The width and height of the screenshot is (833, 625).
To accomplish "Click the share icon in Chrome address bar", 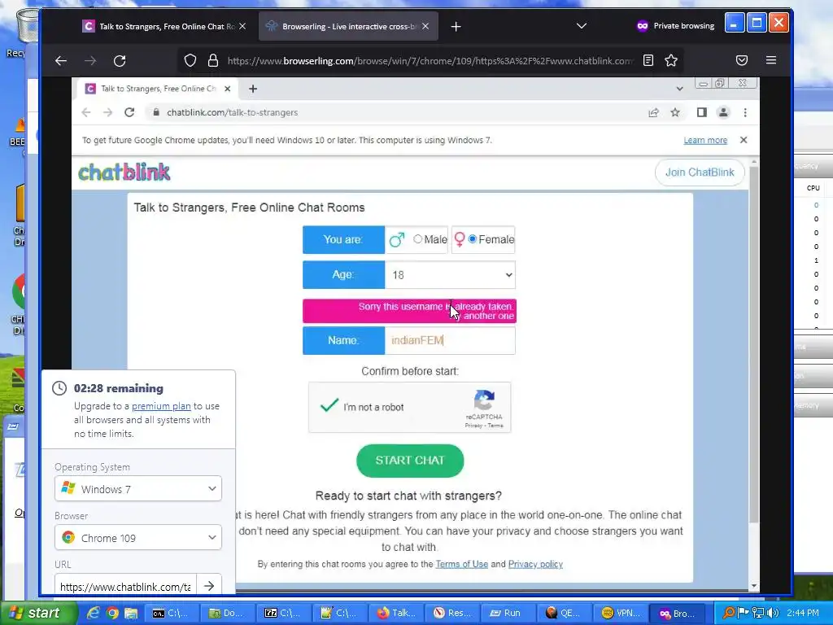I will (x=653, y=112).
